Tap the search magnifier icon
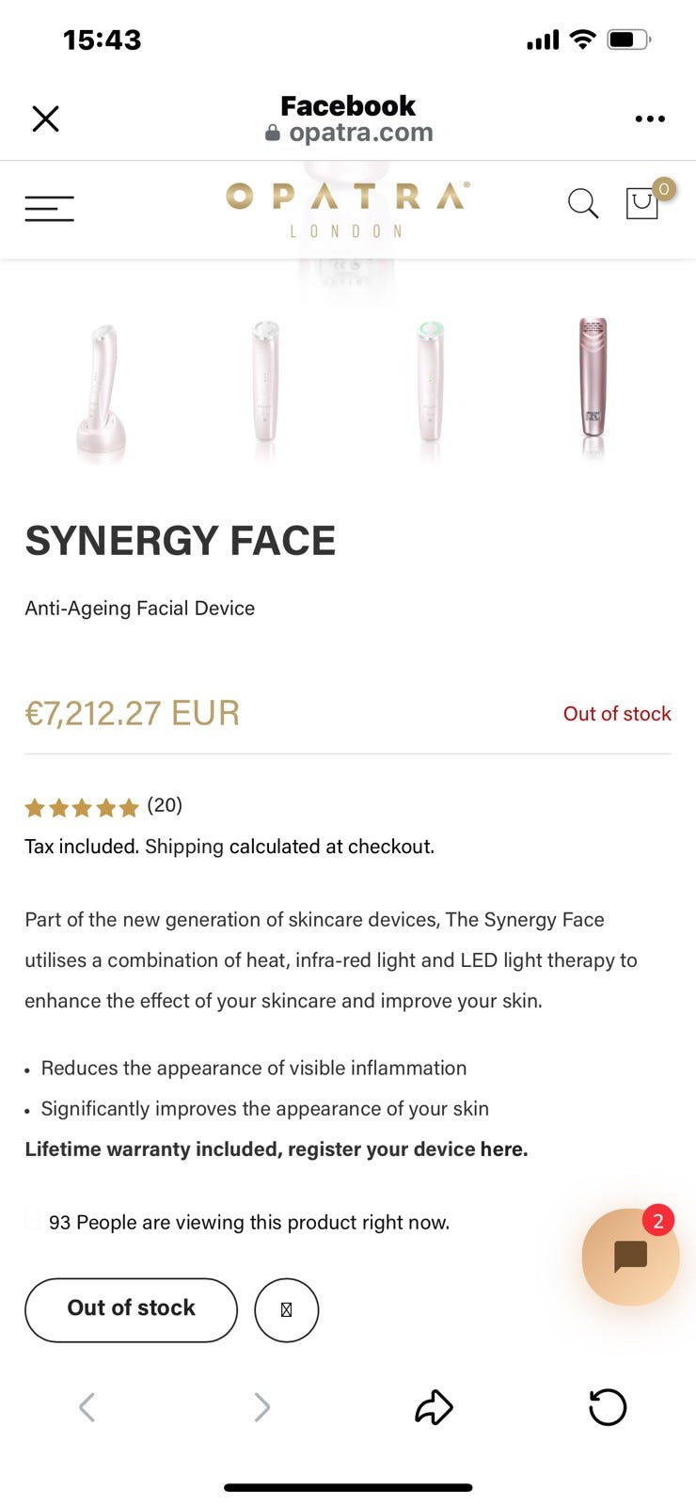The width and height of the screenshot is (696, 1505). pyautogui.click(x=582, y=203)
